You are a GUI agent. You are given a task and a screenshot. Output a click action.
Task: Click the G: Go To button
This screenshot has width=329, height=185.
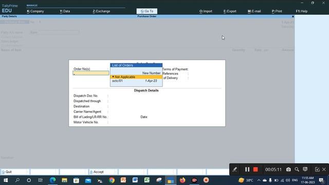(x=147, y=11)
